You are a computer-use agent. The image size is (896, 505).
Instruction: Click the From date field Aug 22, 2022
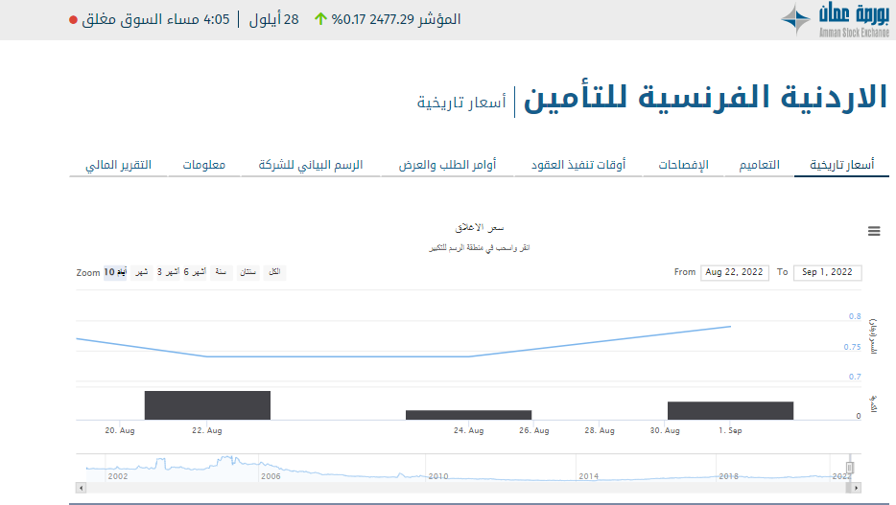tap(735, 272)
